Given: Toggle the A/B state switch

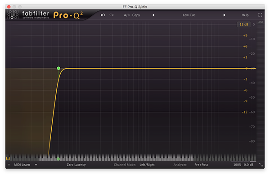Looking at the screenshot, I should pyautogui.click(x=126, y=15).
